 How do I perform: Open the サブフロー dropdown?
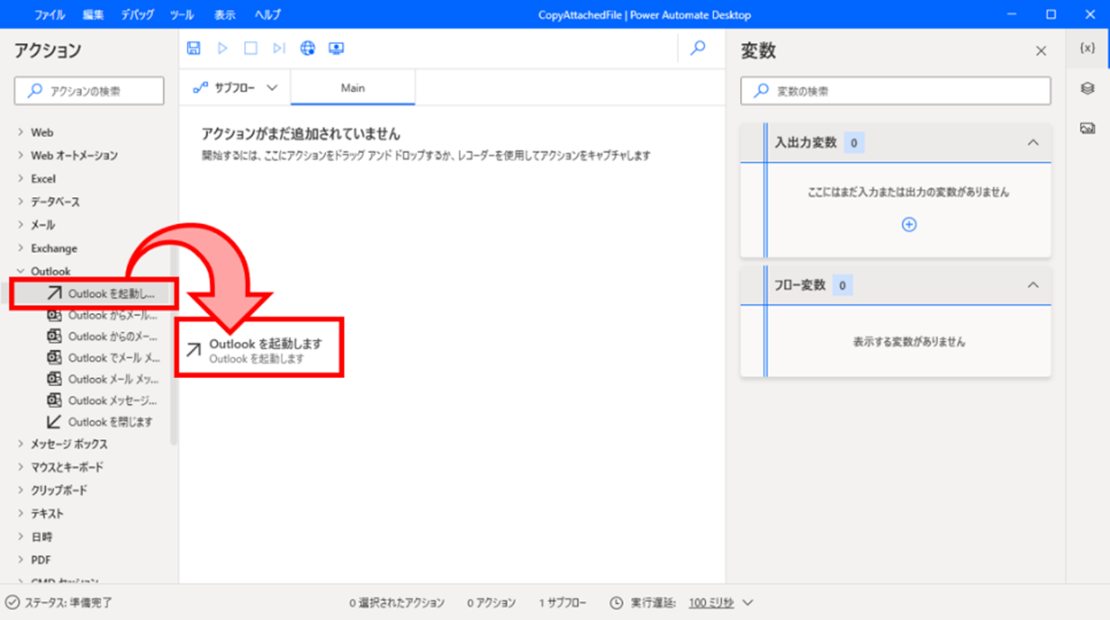[x=235, y=88]
